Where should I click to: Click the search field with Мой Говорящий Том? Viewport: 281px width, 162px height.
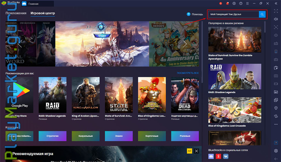tap(234, 14)
